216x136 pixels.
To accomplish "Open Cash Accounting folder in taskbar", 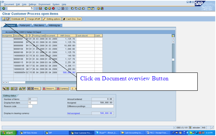I will pos(132,133).
